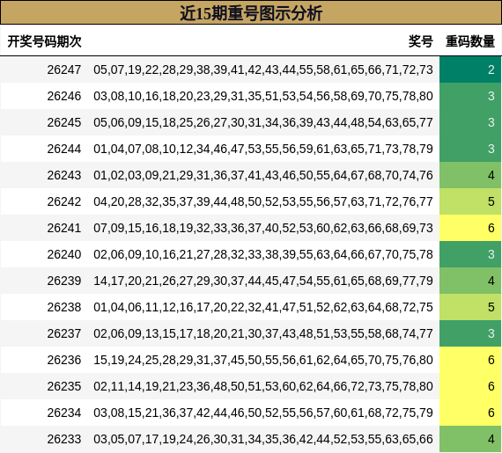Click the numbers starting 15,19,24,25 for period 26236
This screenshot has height=453, width=502.
(x=263, y=360)
